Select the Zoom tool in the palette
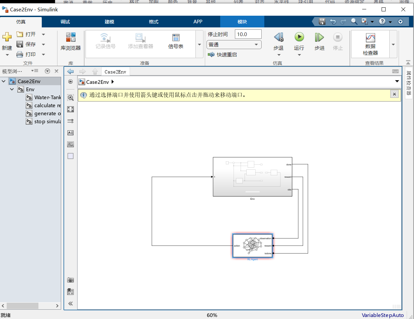414x319 pixels. [x=71, y=98]
